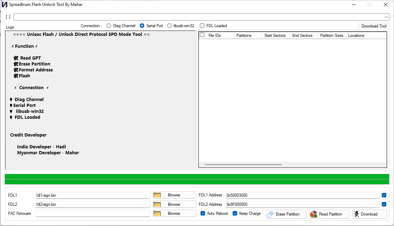Click the plug icon next to Serial Port

point(11,105)
